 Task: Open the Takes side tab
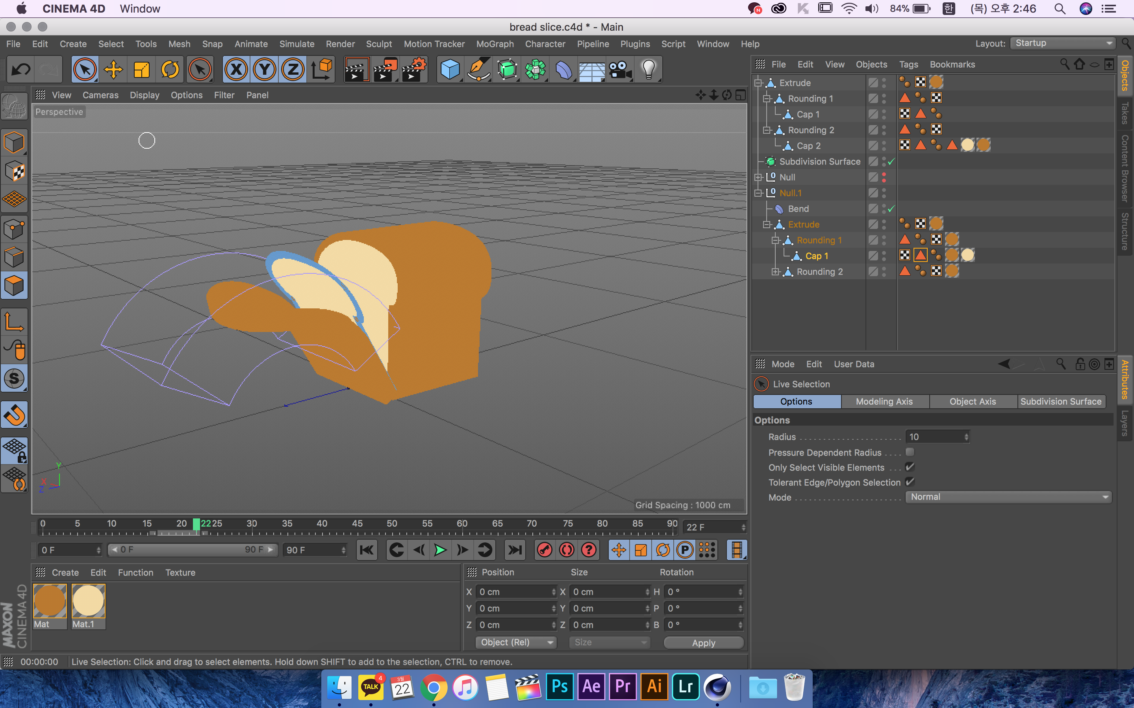pos(1125,113)
